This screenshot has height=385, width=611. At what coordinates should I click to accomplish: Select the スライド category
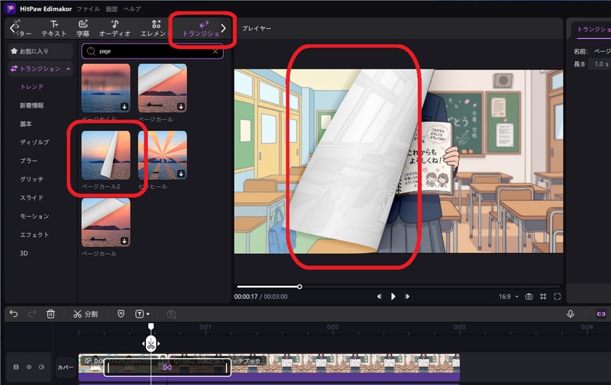31,197
